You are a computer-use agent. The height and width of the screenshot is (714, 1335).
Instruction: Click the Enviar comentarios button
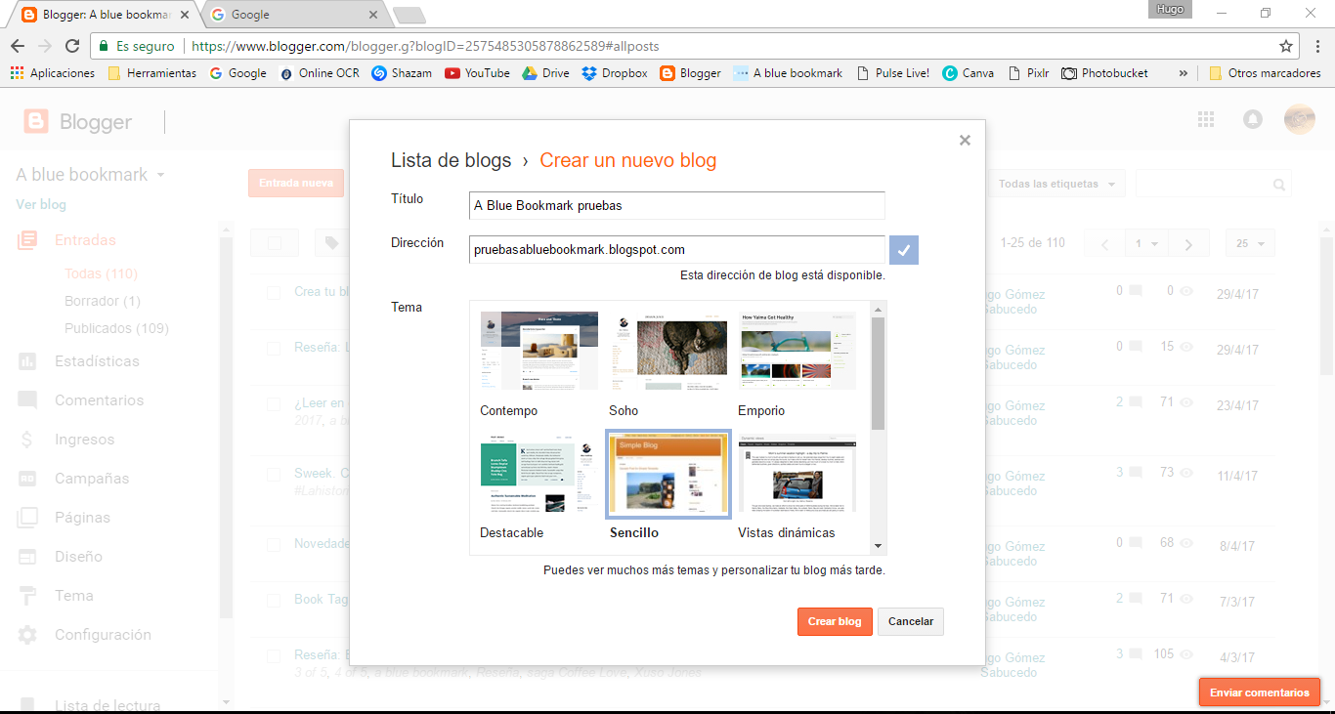coord(1259,693)
